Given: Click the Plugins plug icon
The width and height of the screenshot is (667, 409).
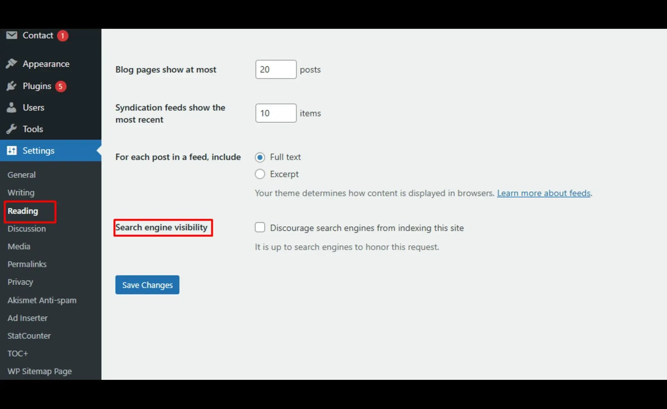Looking at the screenshot, I should [11, 86].
